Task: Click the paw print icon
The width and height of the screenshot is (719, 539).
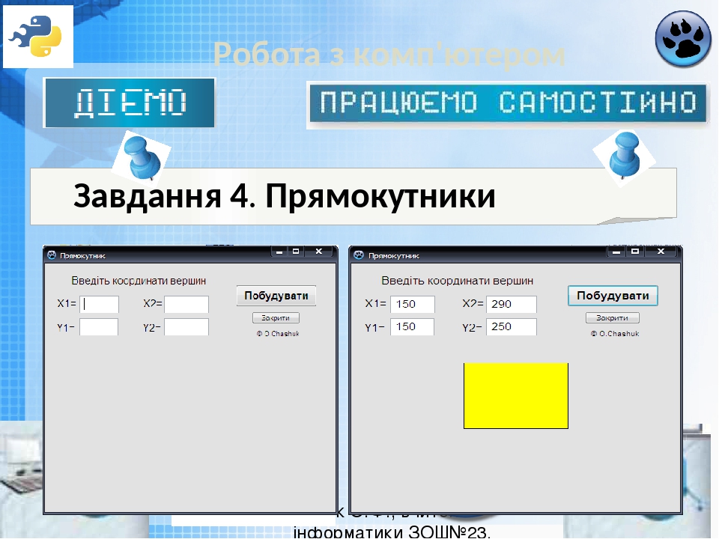Action: click(x=683, y=39)
